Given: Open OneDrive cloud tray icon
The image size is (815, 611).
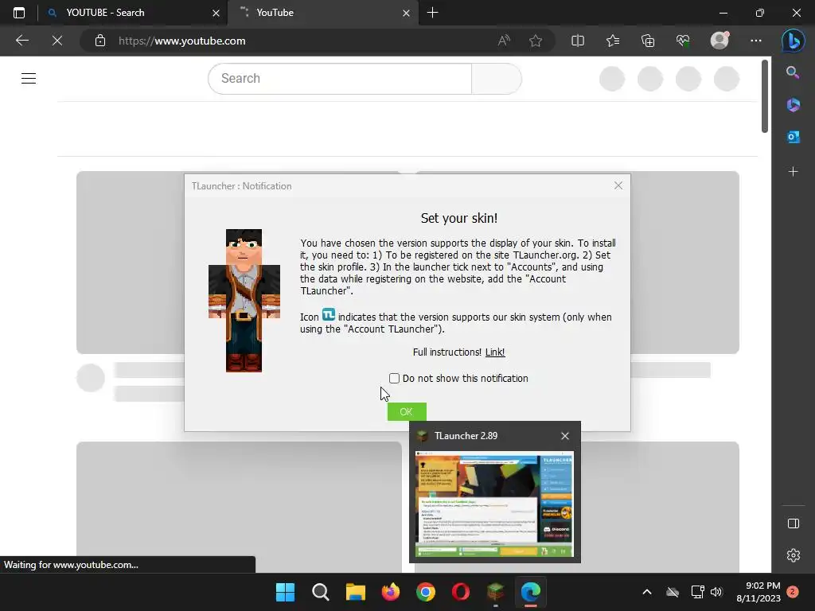Looking at the screenshot, I should click(673, 592).
